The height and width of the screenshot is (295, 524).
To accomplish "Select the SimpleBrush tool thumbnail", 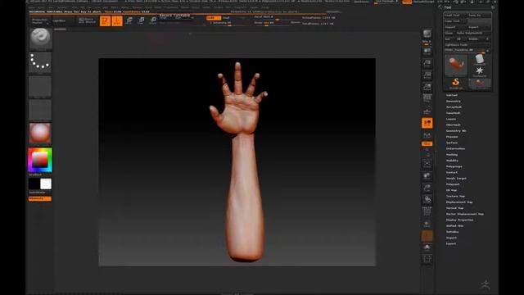I will [x=456, y=83].
